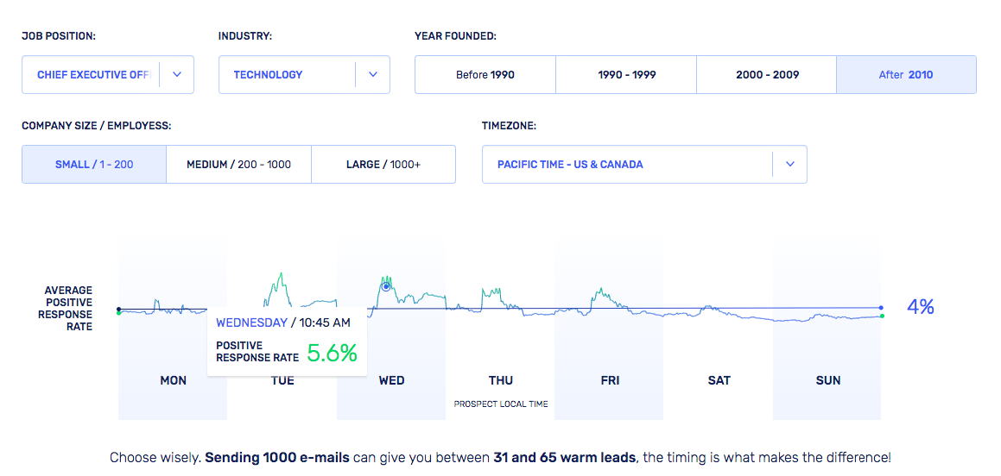The image size is (1001, 476).
Task: Pick the After 2010 year option
Action: point(906,75)
